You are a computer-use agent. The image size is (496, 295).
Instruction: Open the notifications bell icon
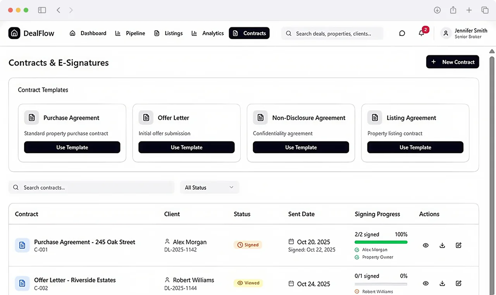tap(422, 33)
